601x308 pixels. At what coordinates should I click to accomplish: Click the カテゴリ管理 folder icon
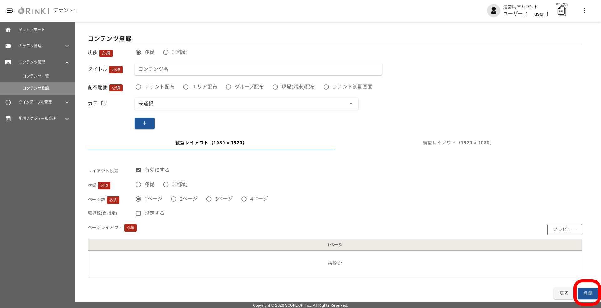pyautogui.click(x=8, y=46)
